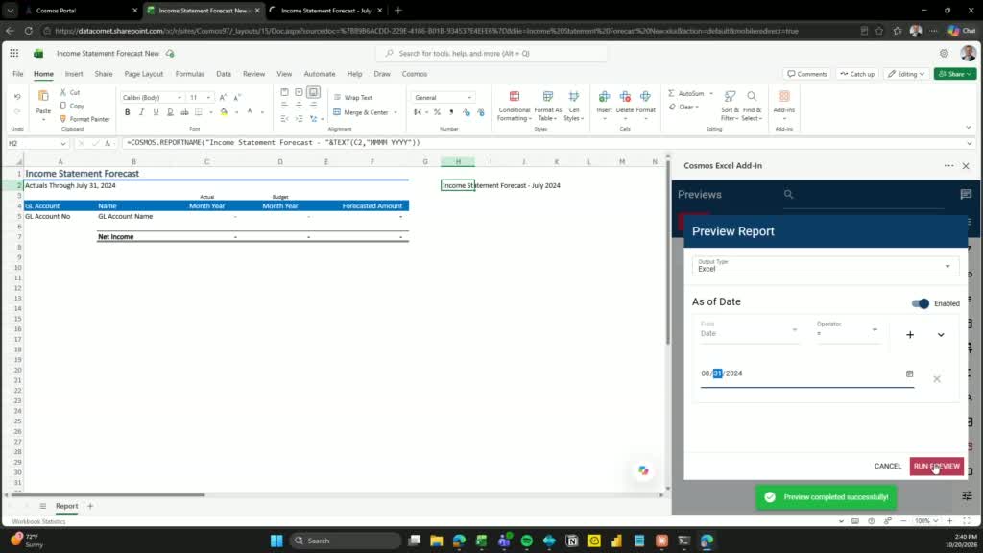
Task: Open the Find & Select tool
Action: (752, 106)
